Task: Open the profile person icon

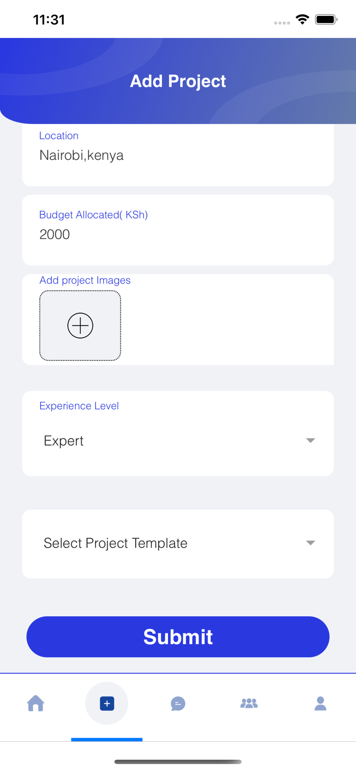Action: tap(320, 703)
